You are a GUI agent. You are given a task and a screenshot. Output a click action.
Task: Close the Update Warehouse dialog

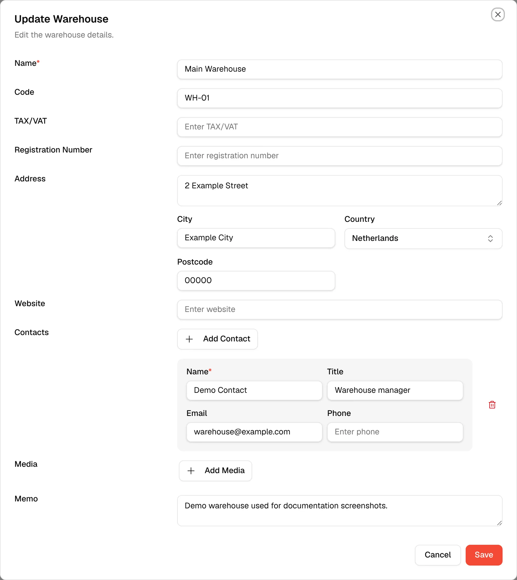pos(498,14)
